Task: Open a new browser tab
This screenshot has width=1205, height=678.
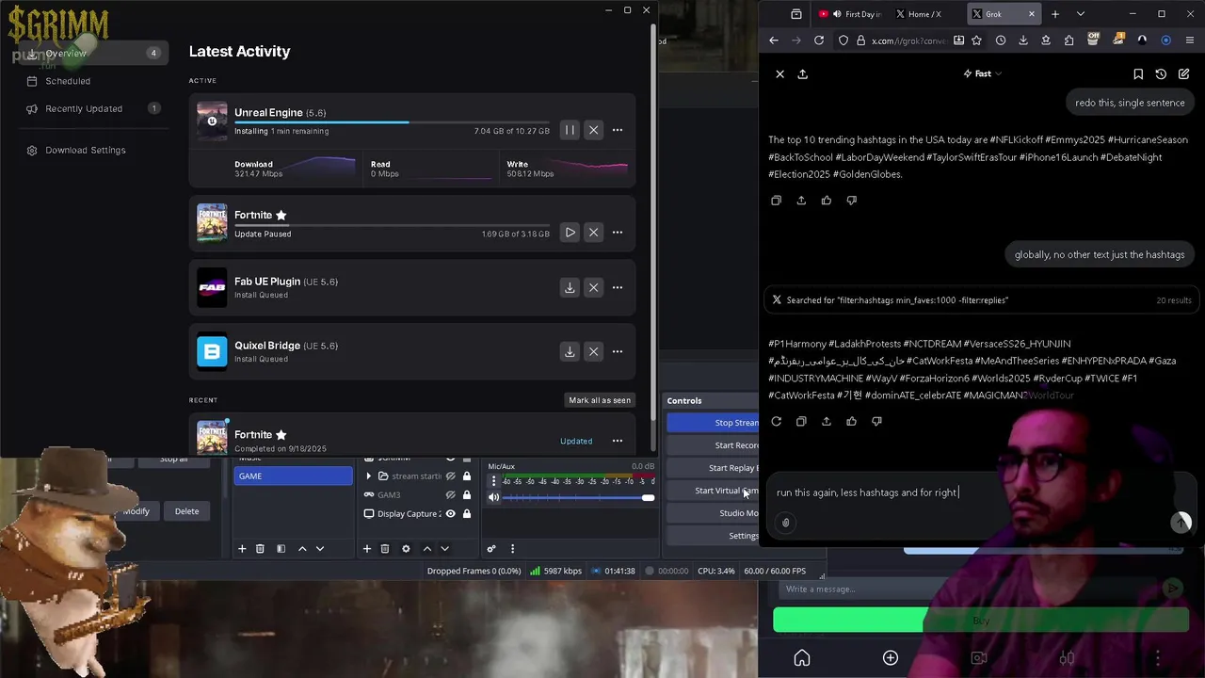Action: click(x=1055, y=14)
